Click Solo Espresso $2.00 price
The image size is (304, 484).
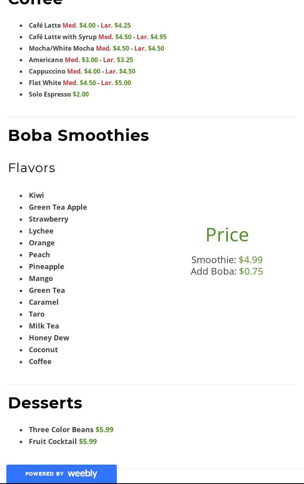tap(81, 94)
